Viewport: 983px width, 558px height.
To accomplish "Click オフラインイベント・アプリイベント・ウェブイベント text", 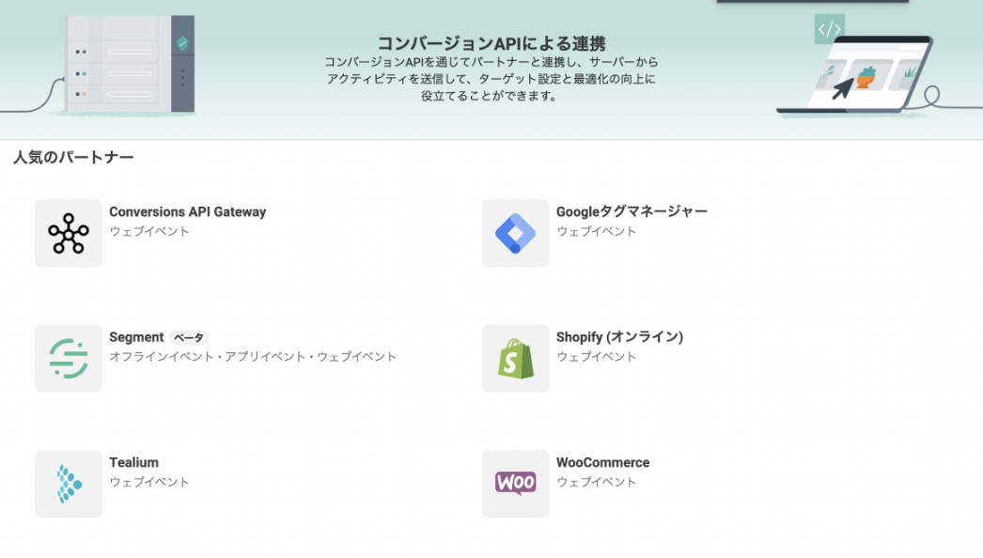I will [253, 357].
